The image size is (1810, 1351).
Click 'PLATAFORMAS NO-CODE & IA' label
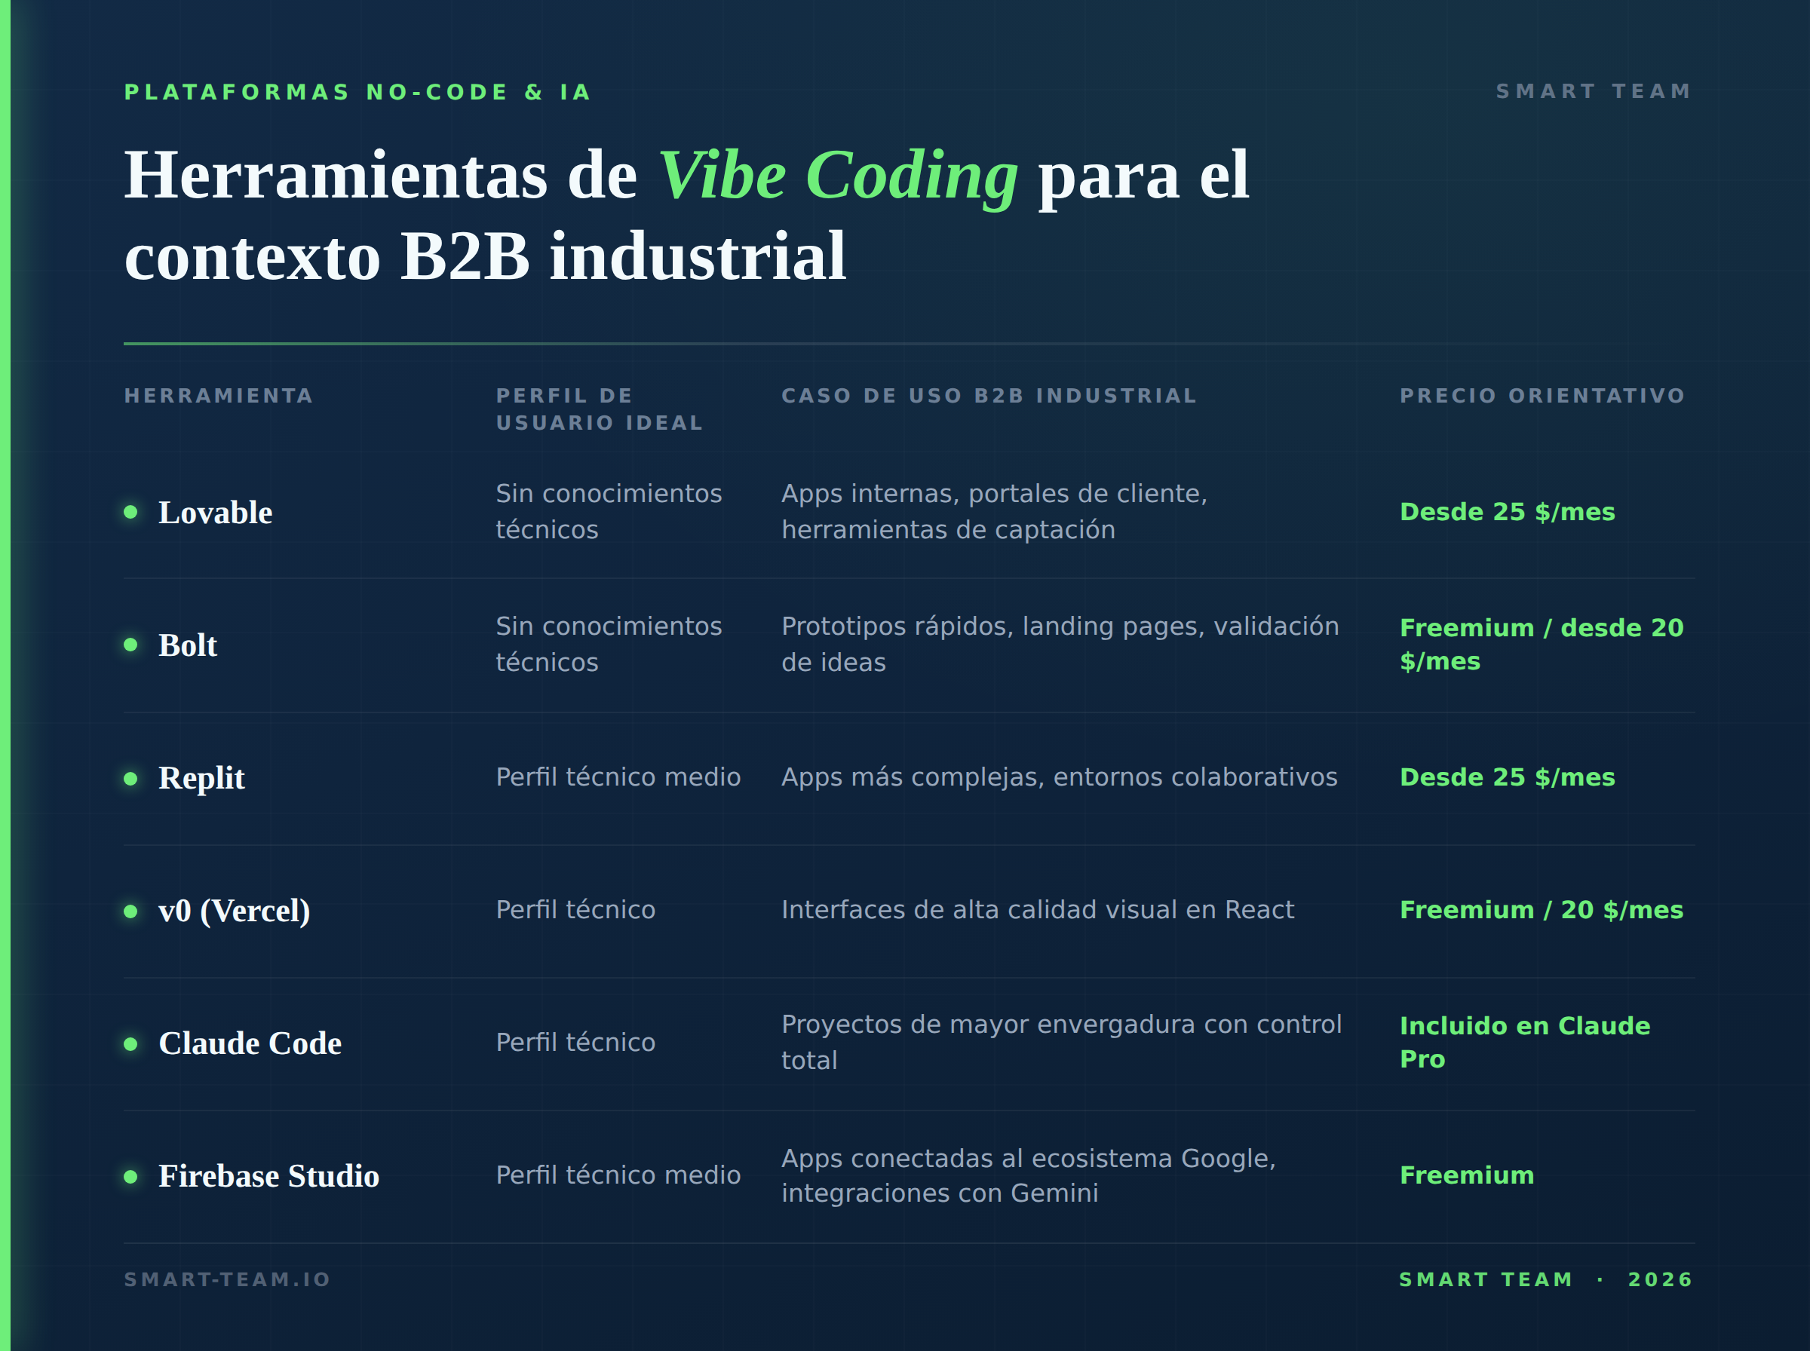[x=357, y=91]
